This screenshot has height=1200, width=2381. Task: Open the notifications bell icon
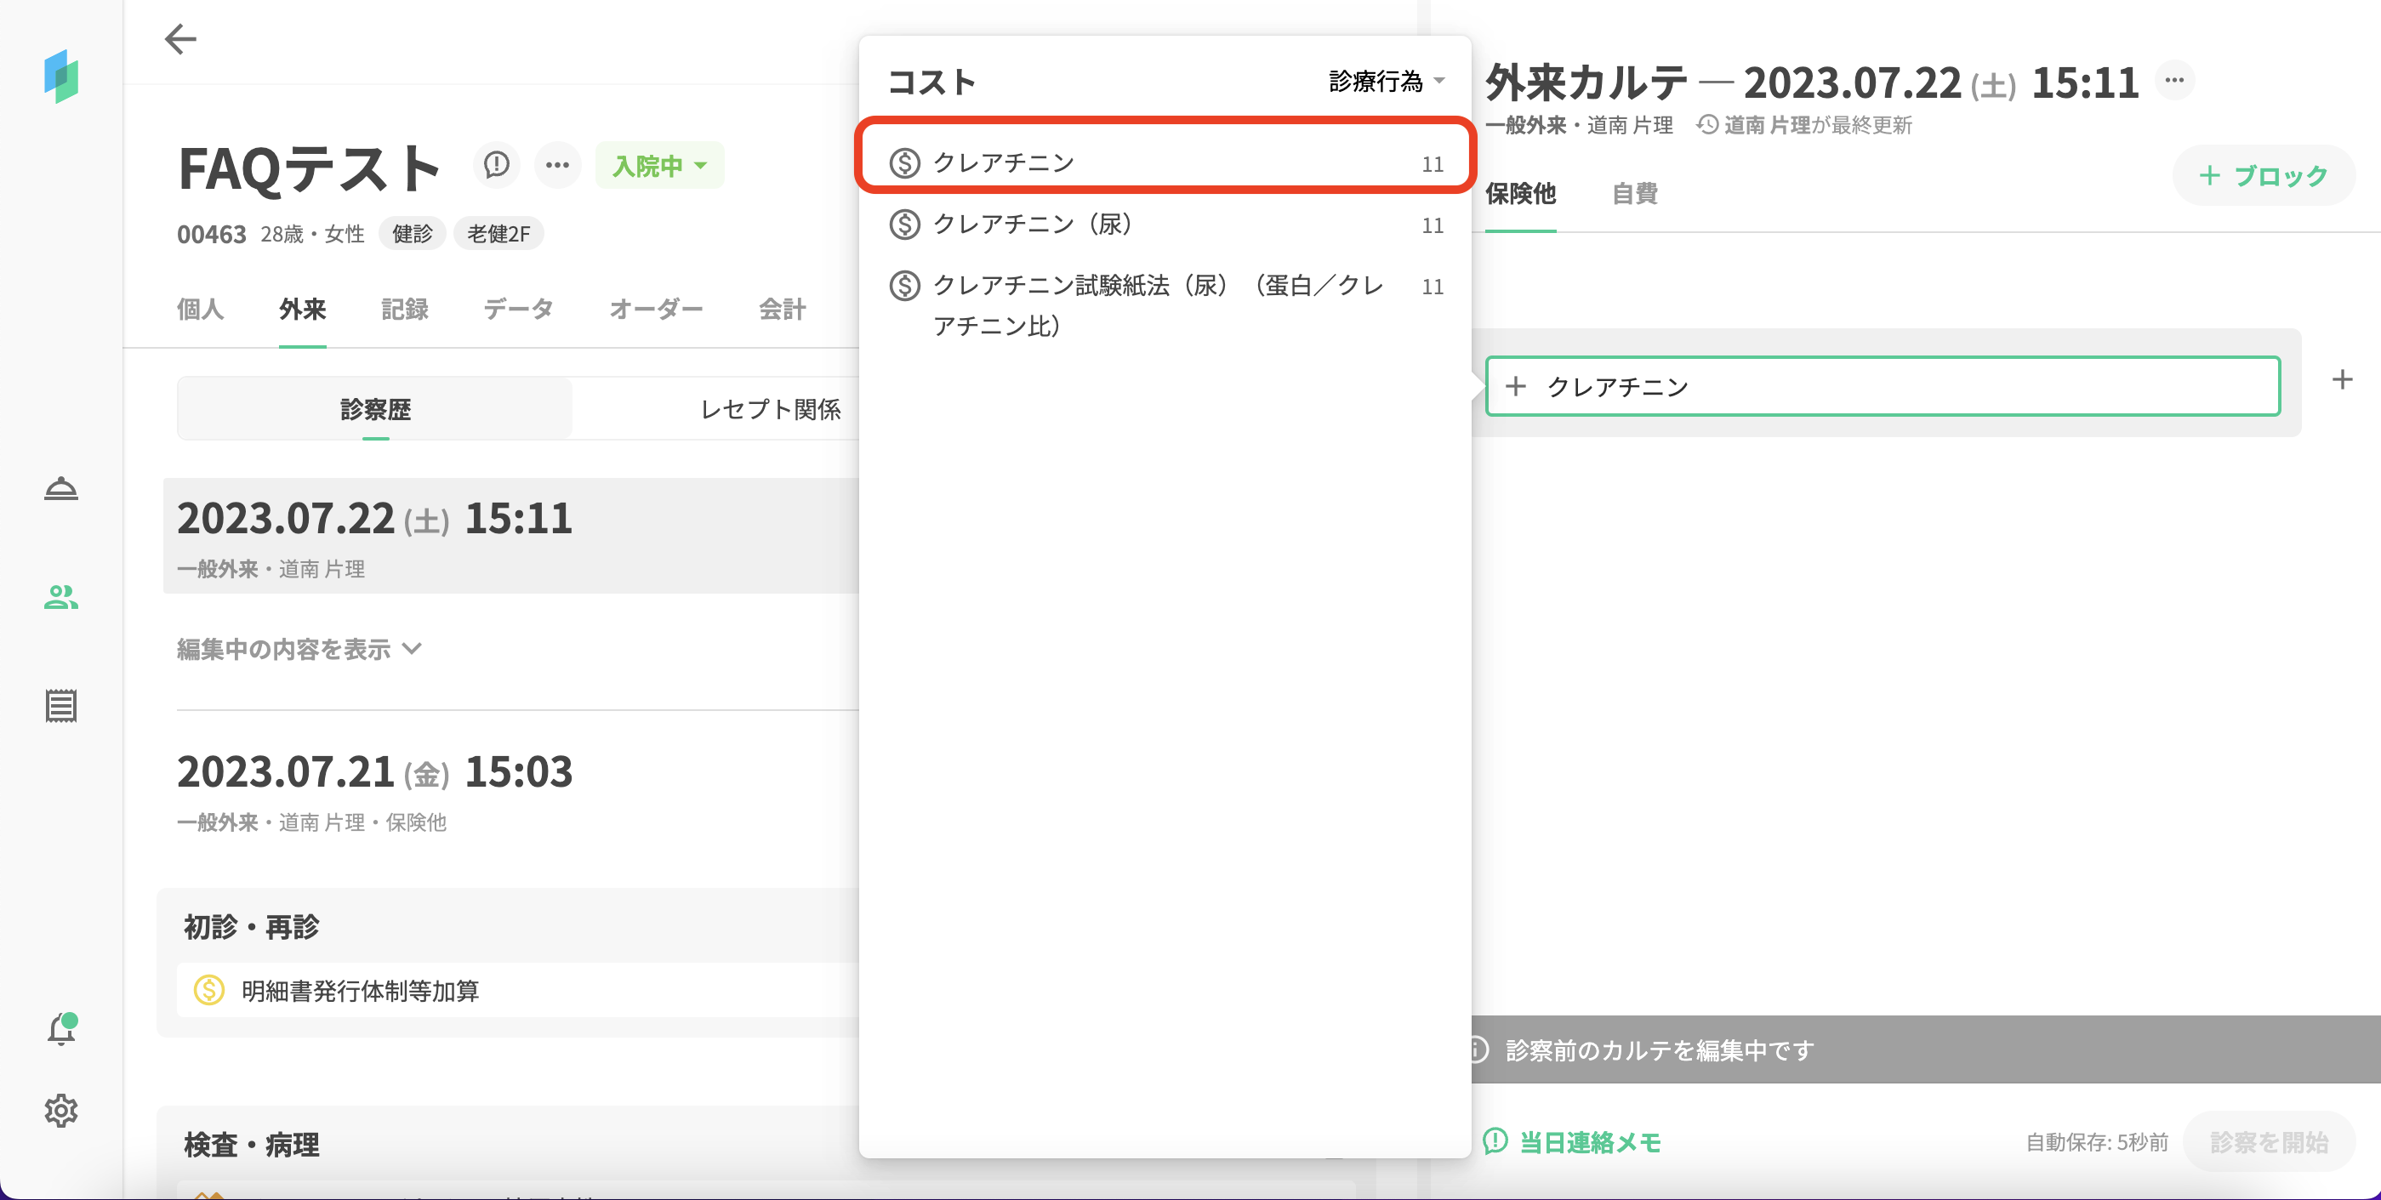61,1029
